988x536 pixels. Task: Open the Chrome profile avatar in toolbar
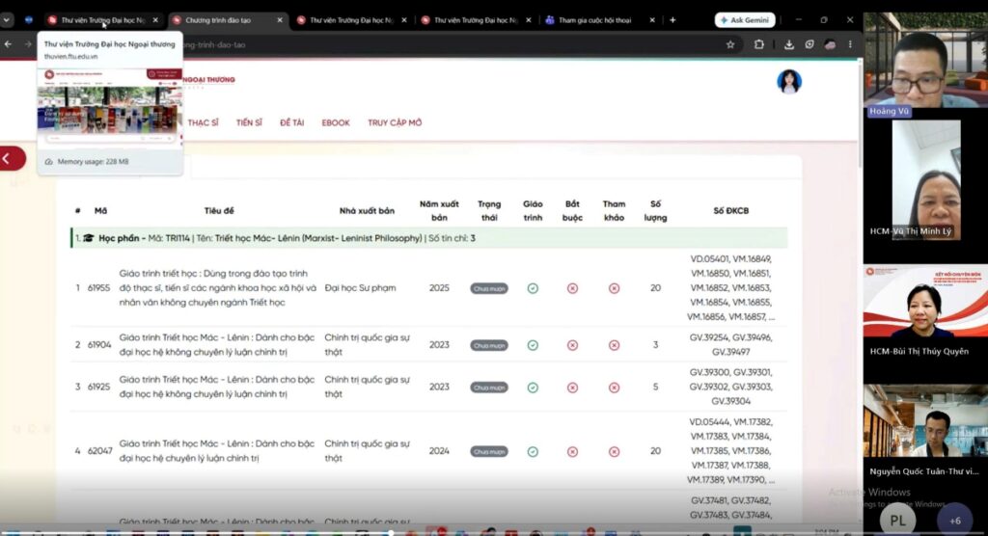pyautogui.click(x=831, y=44)
